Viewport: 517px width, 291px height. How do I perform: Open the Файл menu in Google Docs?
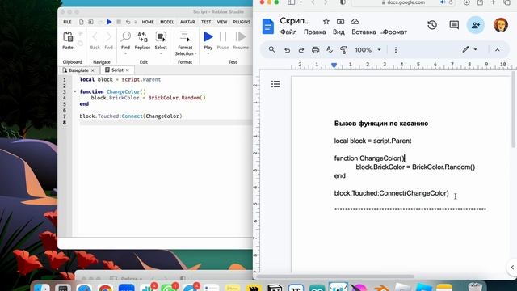[x=288, y=32]
